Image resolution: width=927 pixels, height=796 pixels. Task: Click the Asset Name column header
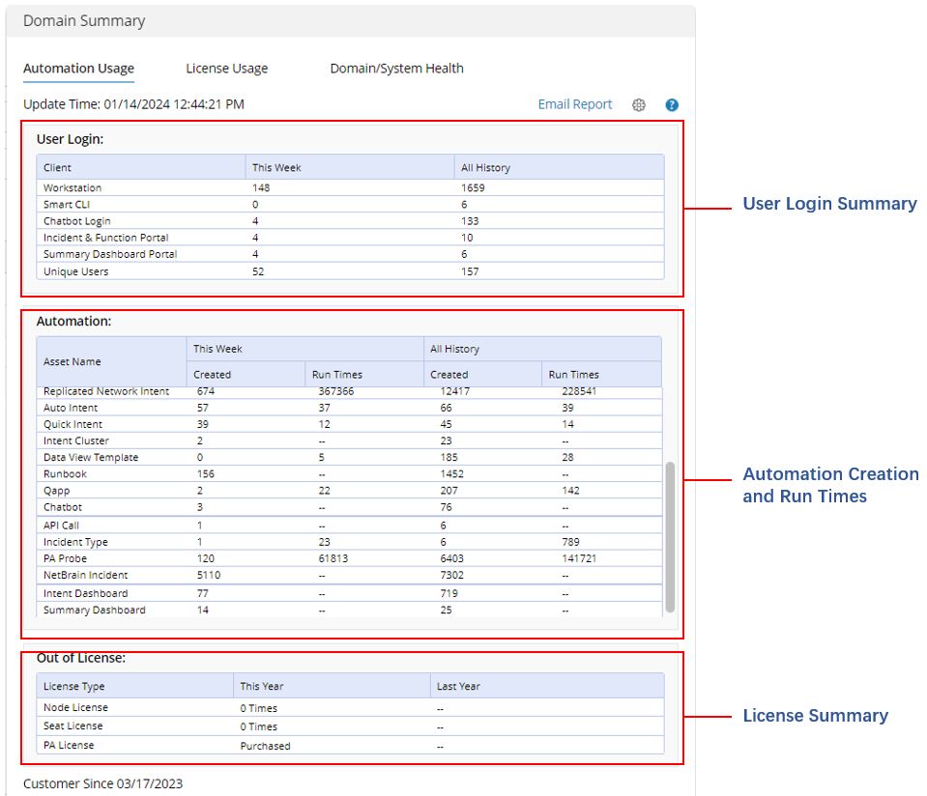click(x=72, y=361)
